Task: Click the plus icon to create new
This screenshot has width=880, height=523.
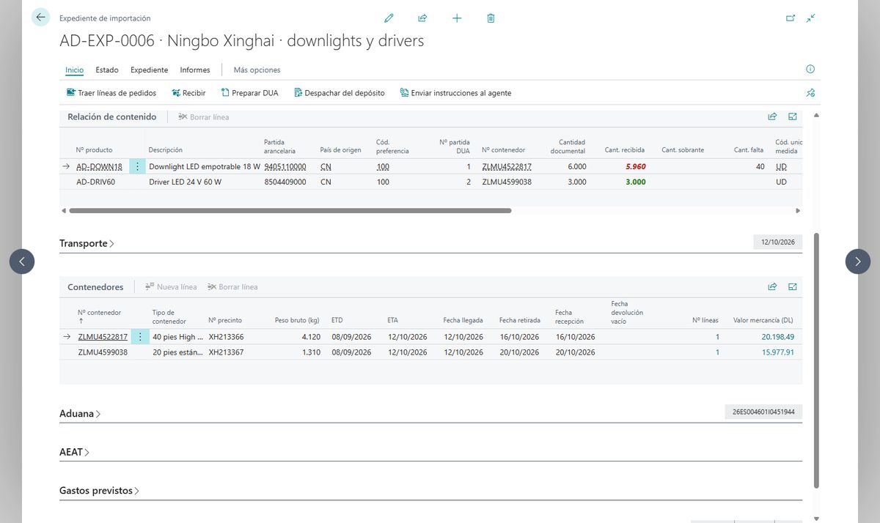Action: pos(457,18)
